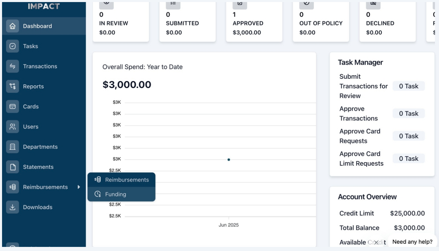Screen dimensions: 439x251
Task: Choose Funding from the flyout menu
Action: [x=122, y=194]
